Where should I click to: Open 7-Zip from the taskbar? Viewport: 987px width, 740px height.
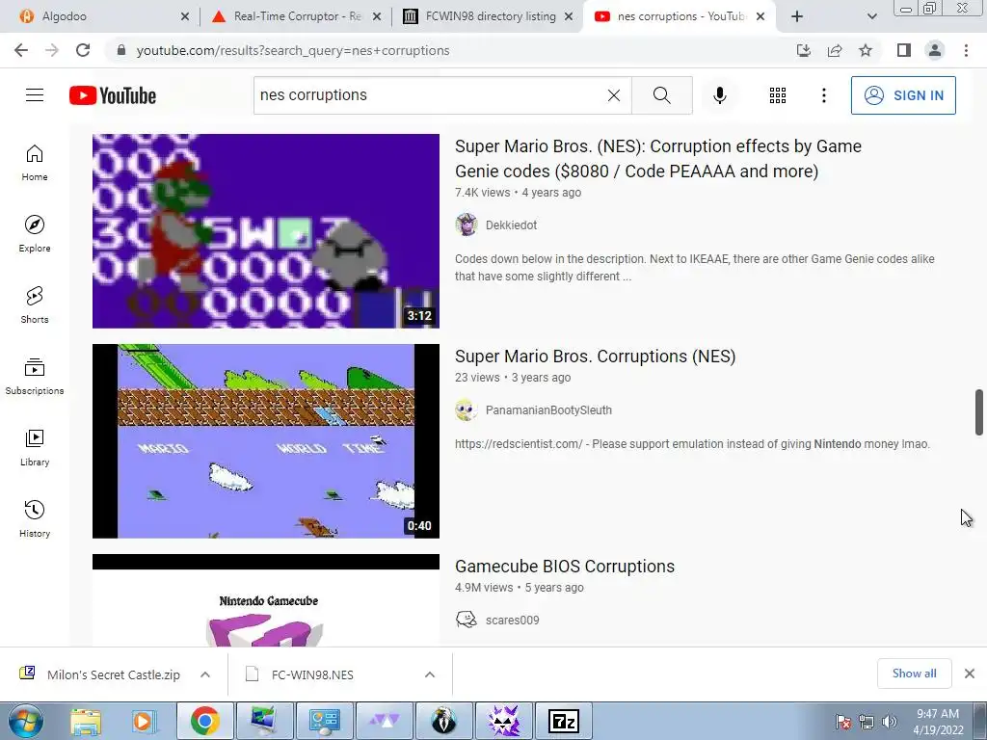pos(563,721)
